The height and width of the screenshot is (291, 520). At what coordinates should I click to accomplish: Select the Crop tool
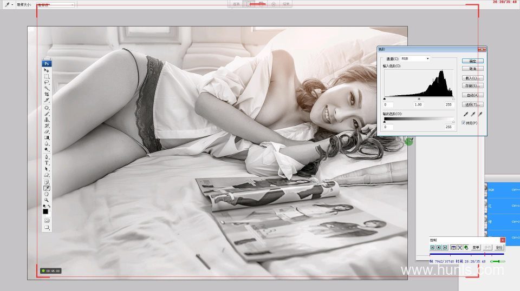[x=47, y=94]
